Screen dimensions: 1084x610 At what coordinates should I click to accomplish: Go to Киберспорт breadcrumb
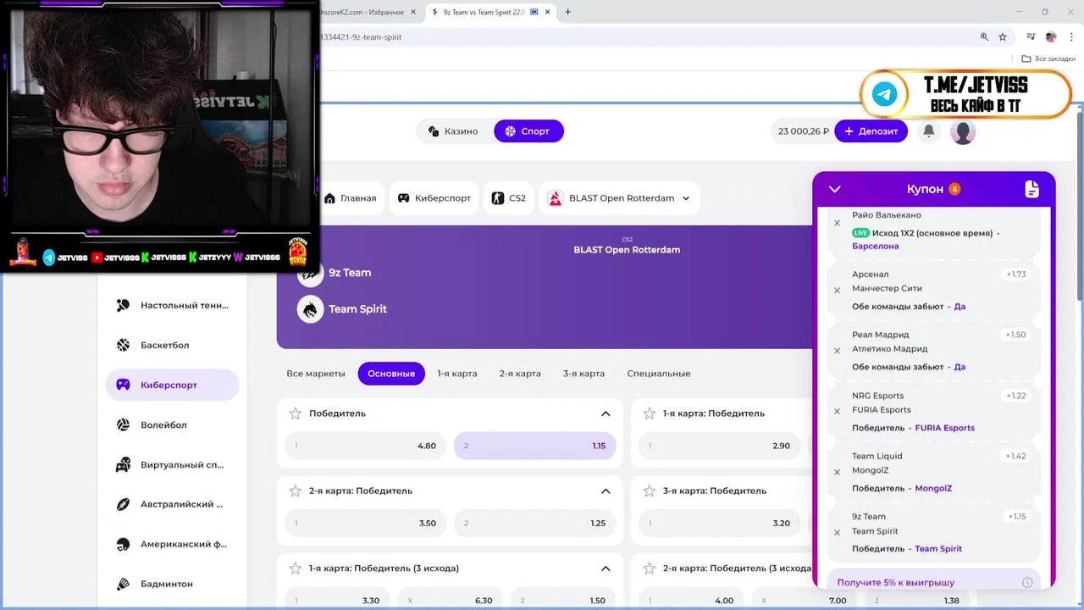tap(434, 198)
